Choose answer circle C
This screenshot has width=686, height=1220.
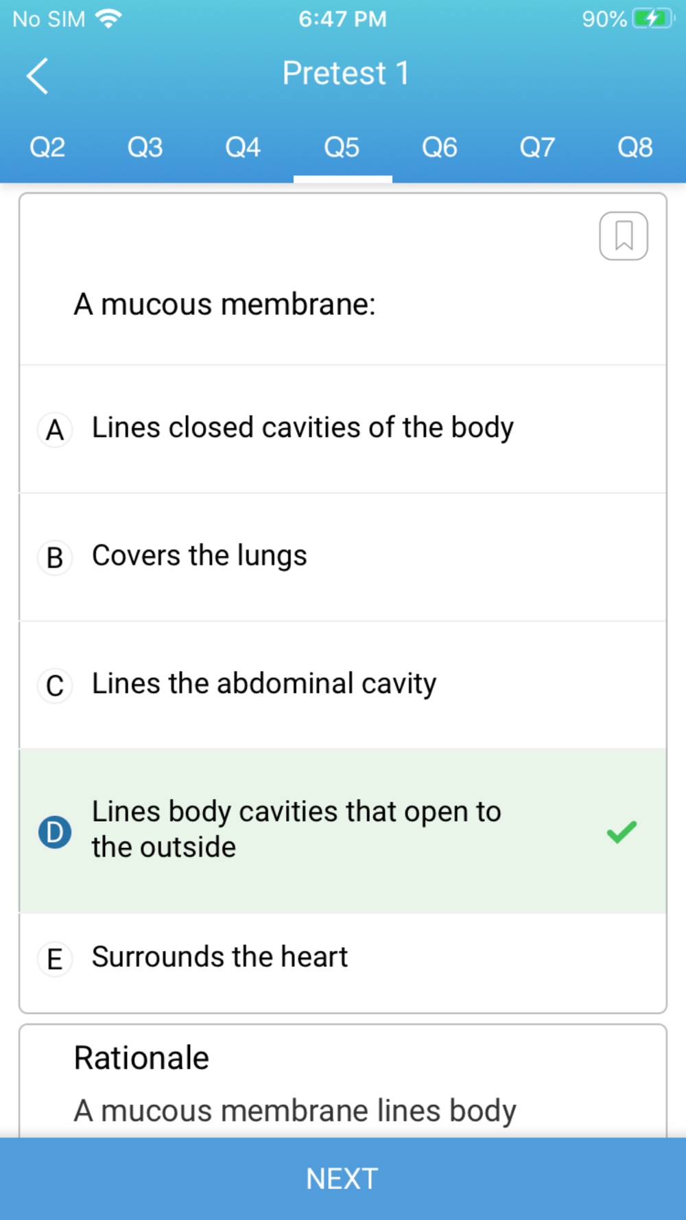(55, 685)
